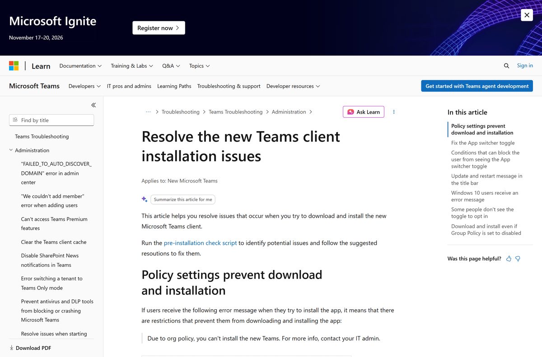Image resolution: width=542 pixels, height=357 pixels.
Task: Open Can't access Teams Premium features
Action: 54,224
